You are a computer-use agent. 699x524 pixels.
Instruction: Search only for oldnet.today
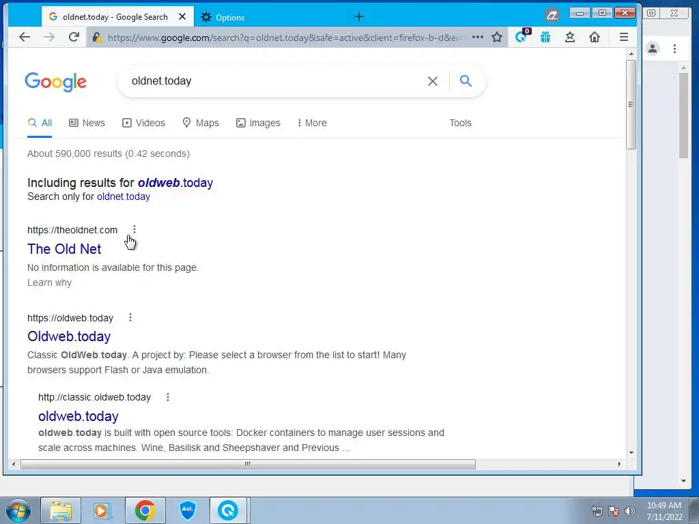(x=123, y=196)
